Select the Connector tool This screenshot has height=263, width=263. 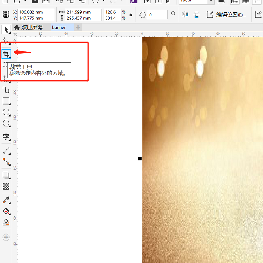[x=6, y=161]
